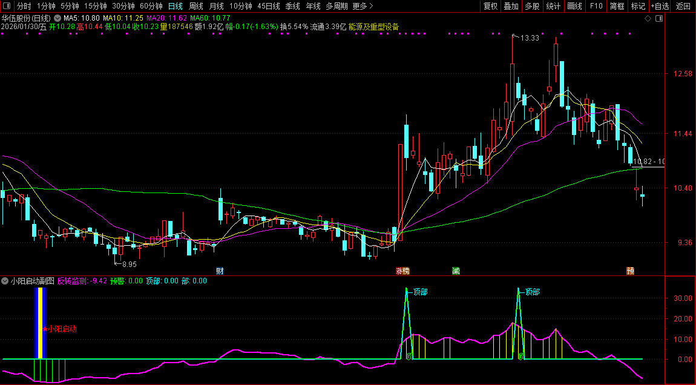Image resolution: width=696 pixels, height=385 pixels.
Task: Click the 能源及重型设备 sector link
Action: 374,27
